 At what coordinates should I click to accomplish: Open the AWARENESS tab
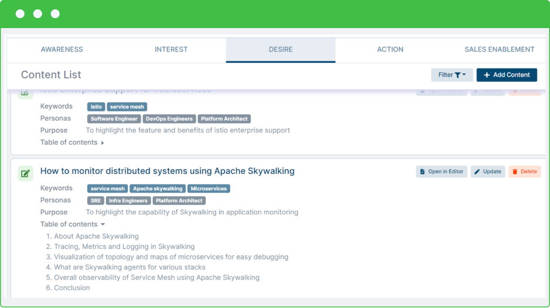pyautogui.click(x=62, y=49)
